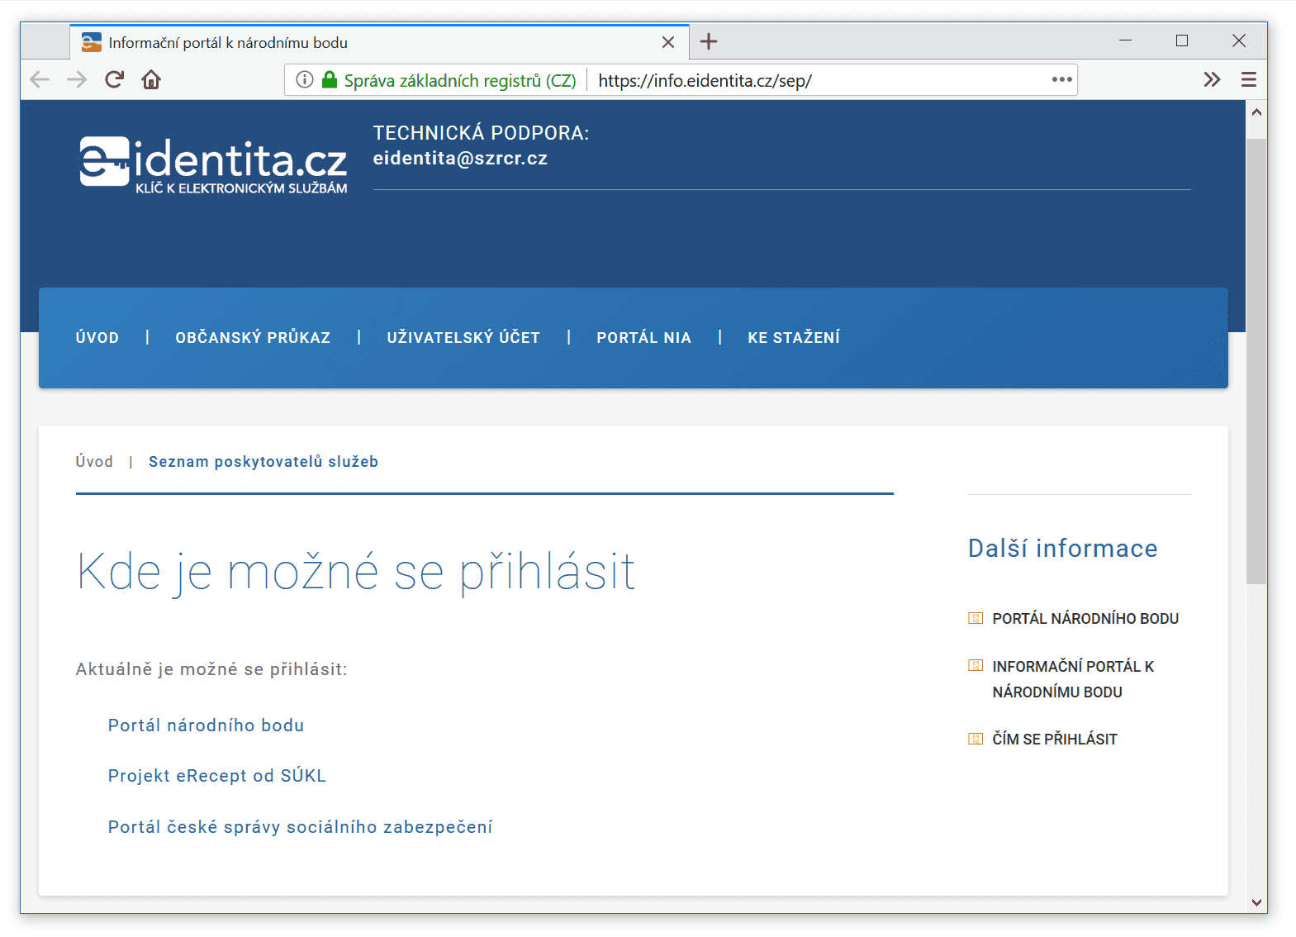Minimize the browser window
The height and width of the screenshot is (937, 1296).
tap(1125, 40)
